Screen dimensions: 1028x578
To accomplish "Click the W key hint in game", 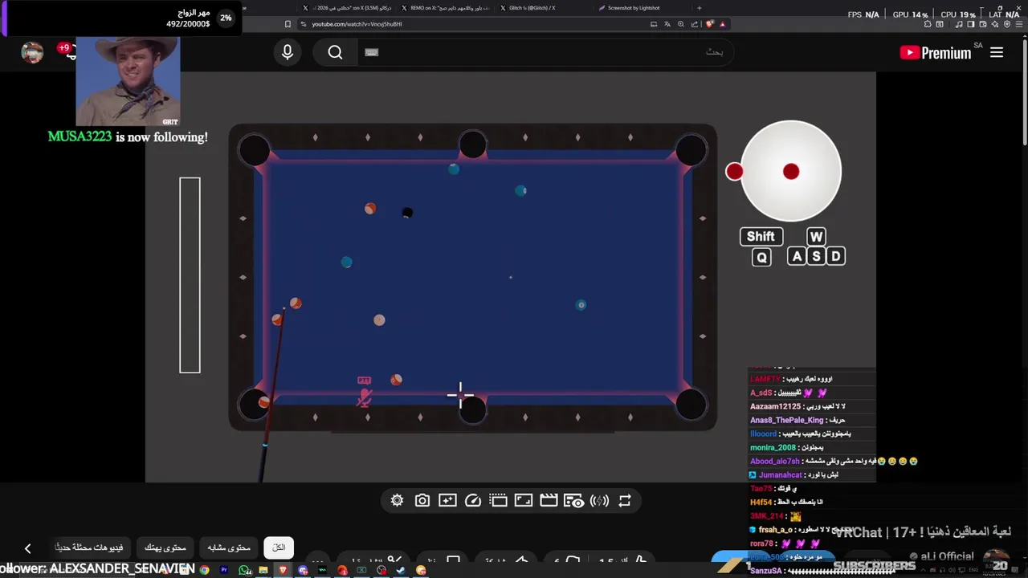I will [816, 236].
